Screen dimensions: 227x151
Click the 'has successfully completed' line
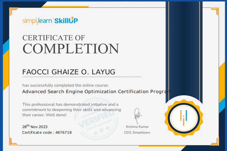[x=66, y=85]
